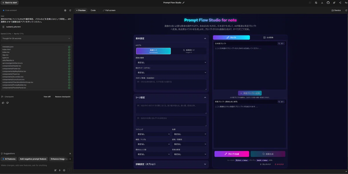Select 高速モード NanoBanana model
This screenshot has height=174, width=348.
153,51
